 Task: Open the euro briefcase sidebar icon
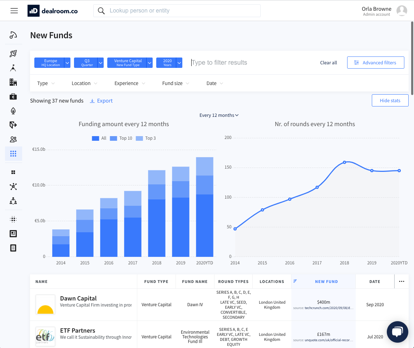pyautogui.click(x=13, y=96)
